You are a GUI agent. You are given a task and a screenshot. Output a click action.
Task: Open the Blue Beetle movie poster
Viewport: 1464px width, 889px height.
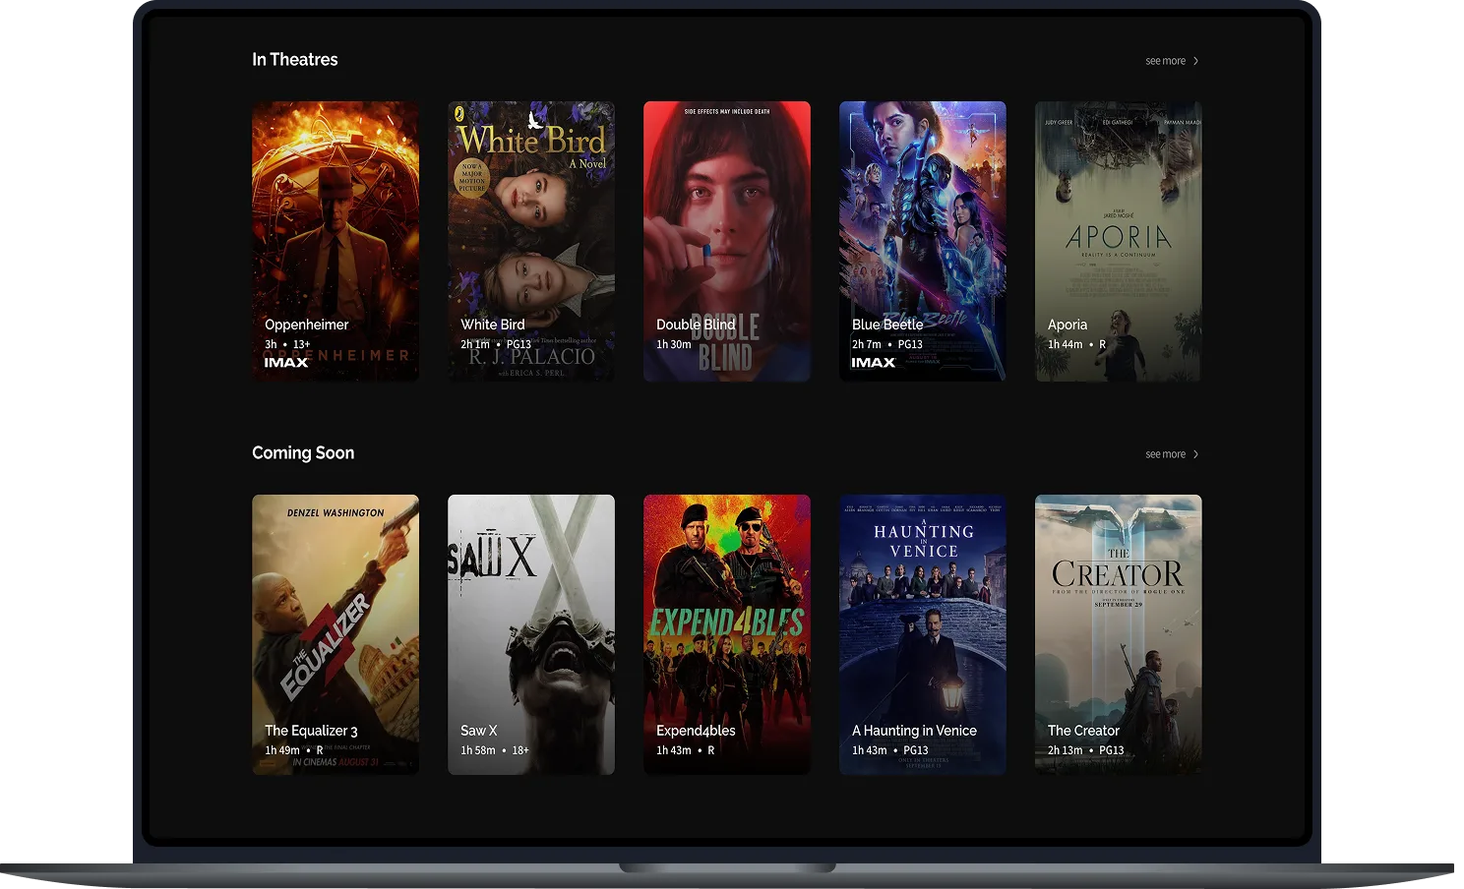923,241
